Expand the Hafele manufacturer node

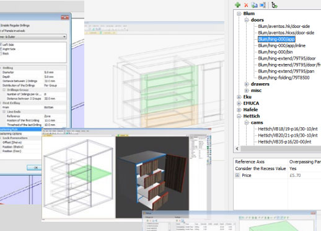[239, 110]
